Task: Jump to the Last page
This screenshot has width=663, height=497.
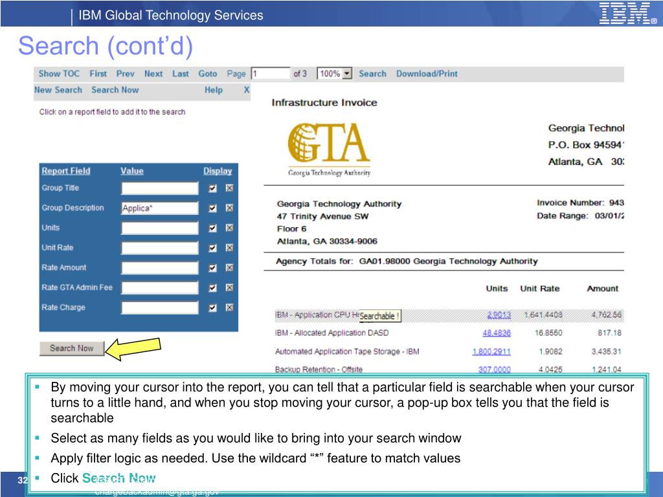Action: tap(181, 74)
